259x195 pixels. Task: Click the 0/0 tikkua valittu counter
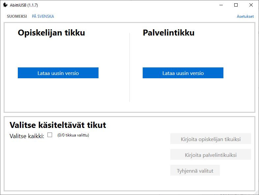point(73,135)
